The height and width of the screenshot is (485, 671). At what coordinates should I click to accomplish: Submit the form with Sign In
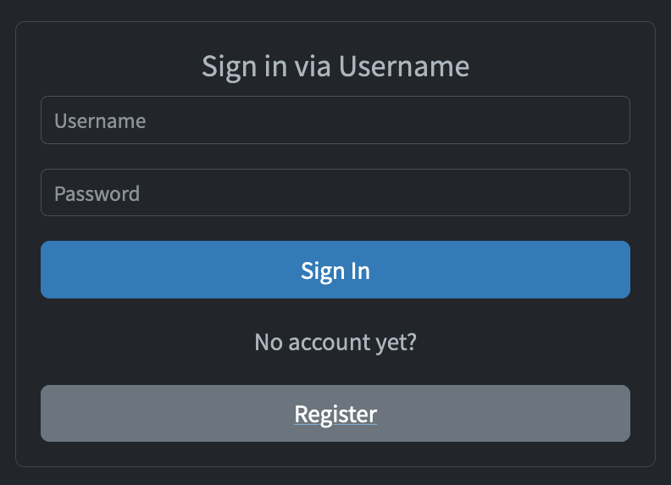[x=335, y=270]
